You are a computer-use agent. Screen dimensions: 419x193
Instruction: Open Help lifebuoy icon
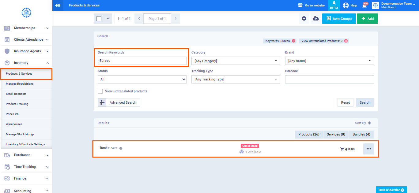click(346, 5)
